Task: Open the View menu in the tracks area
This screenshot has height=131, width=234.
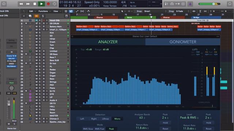Action: pyautogui.click(x=56, y=11)
